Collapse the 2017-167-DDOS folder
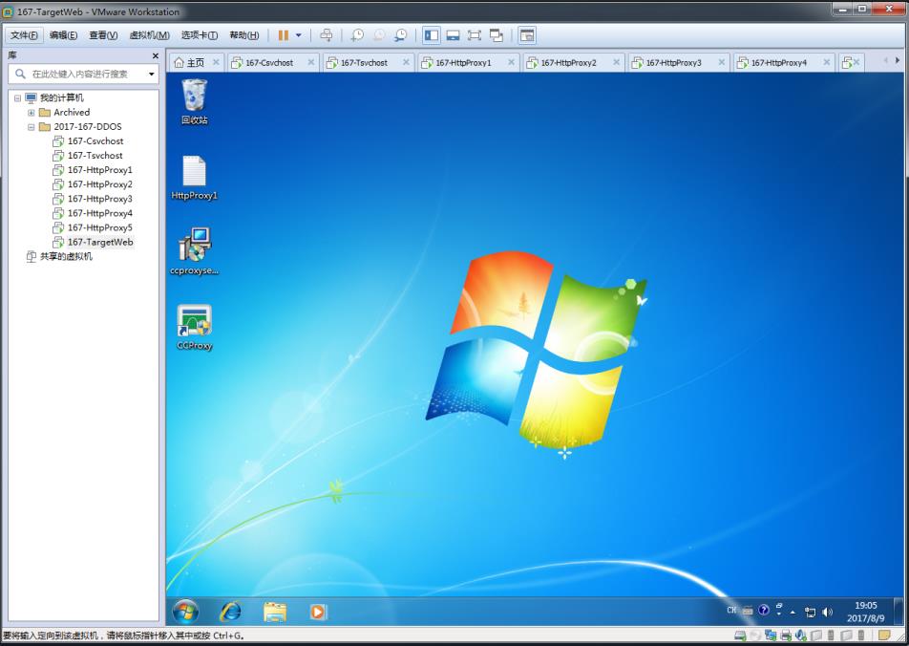 pyautogui.click(x=32, y=127)
